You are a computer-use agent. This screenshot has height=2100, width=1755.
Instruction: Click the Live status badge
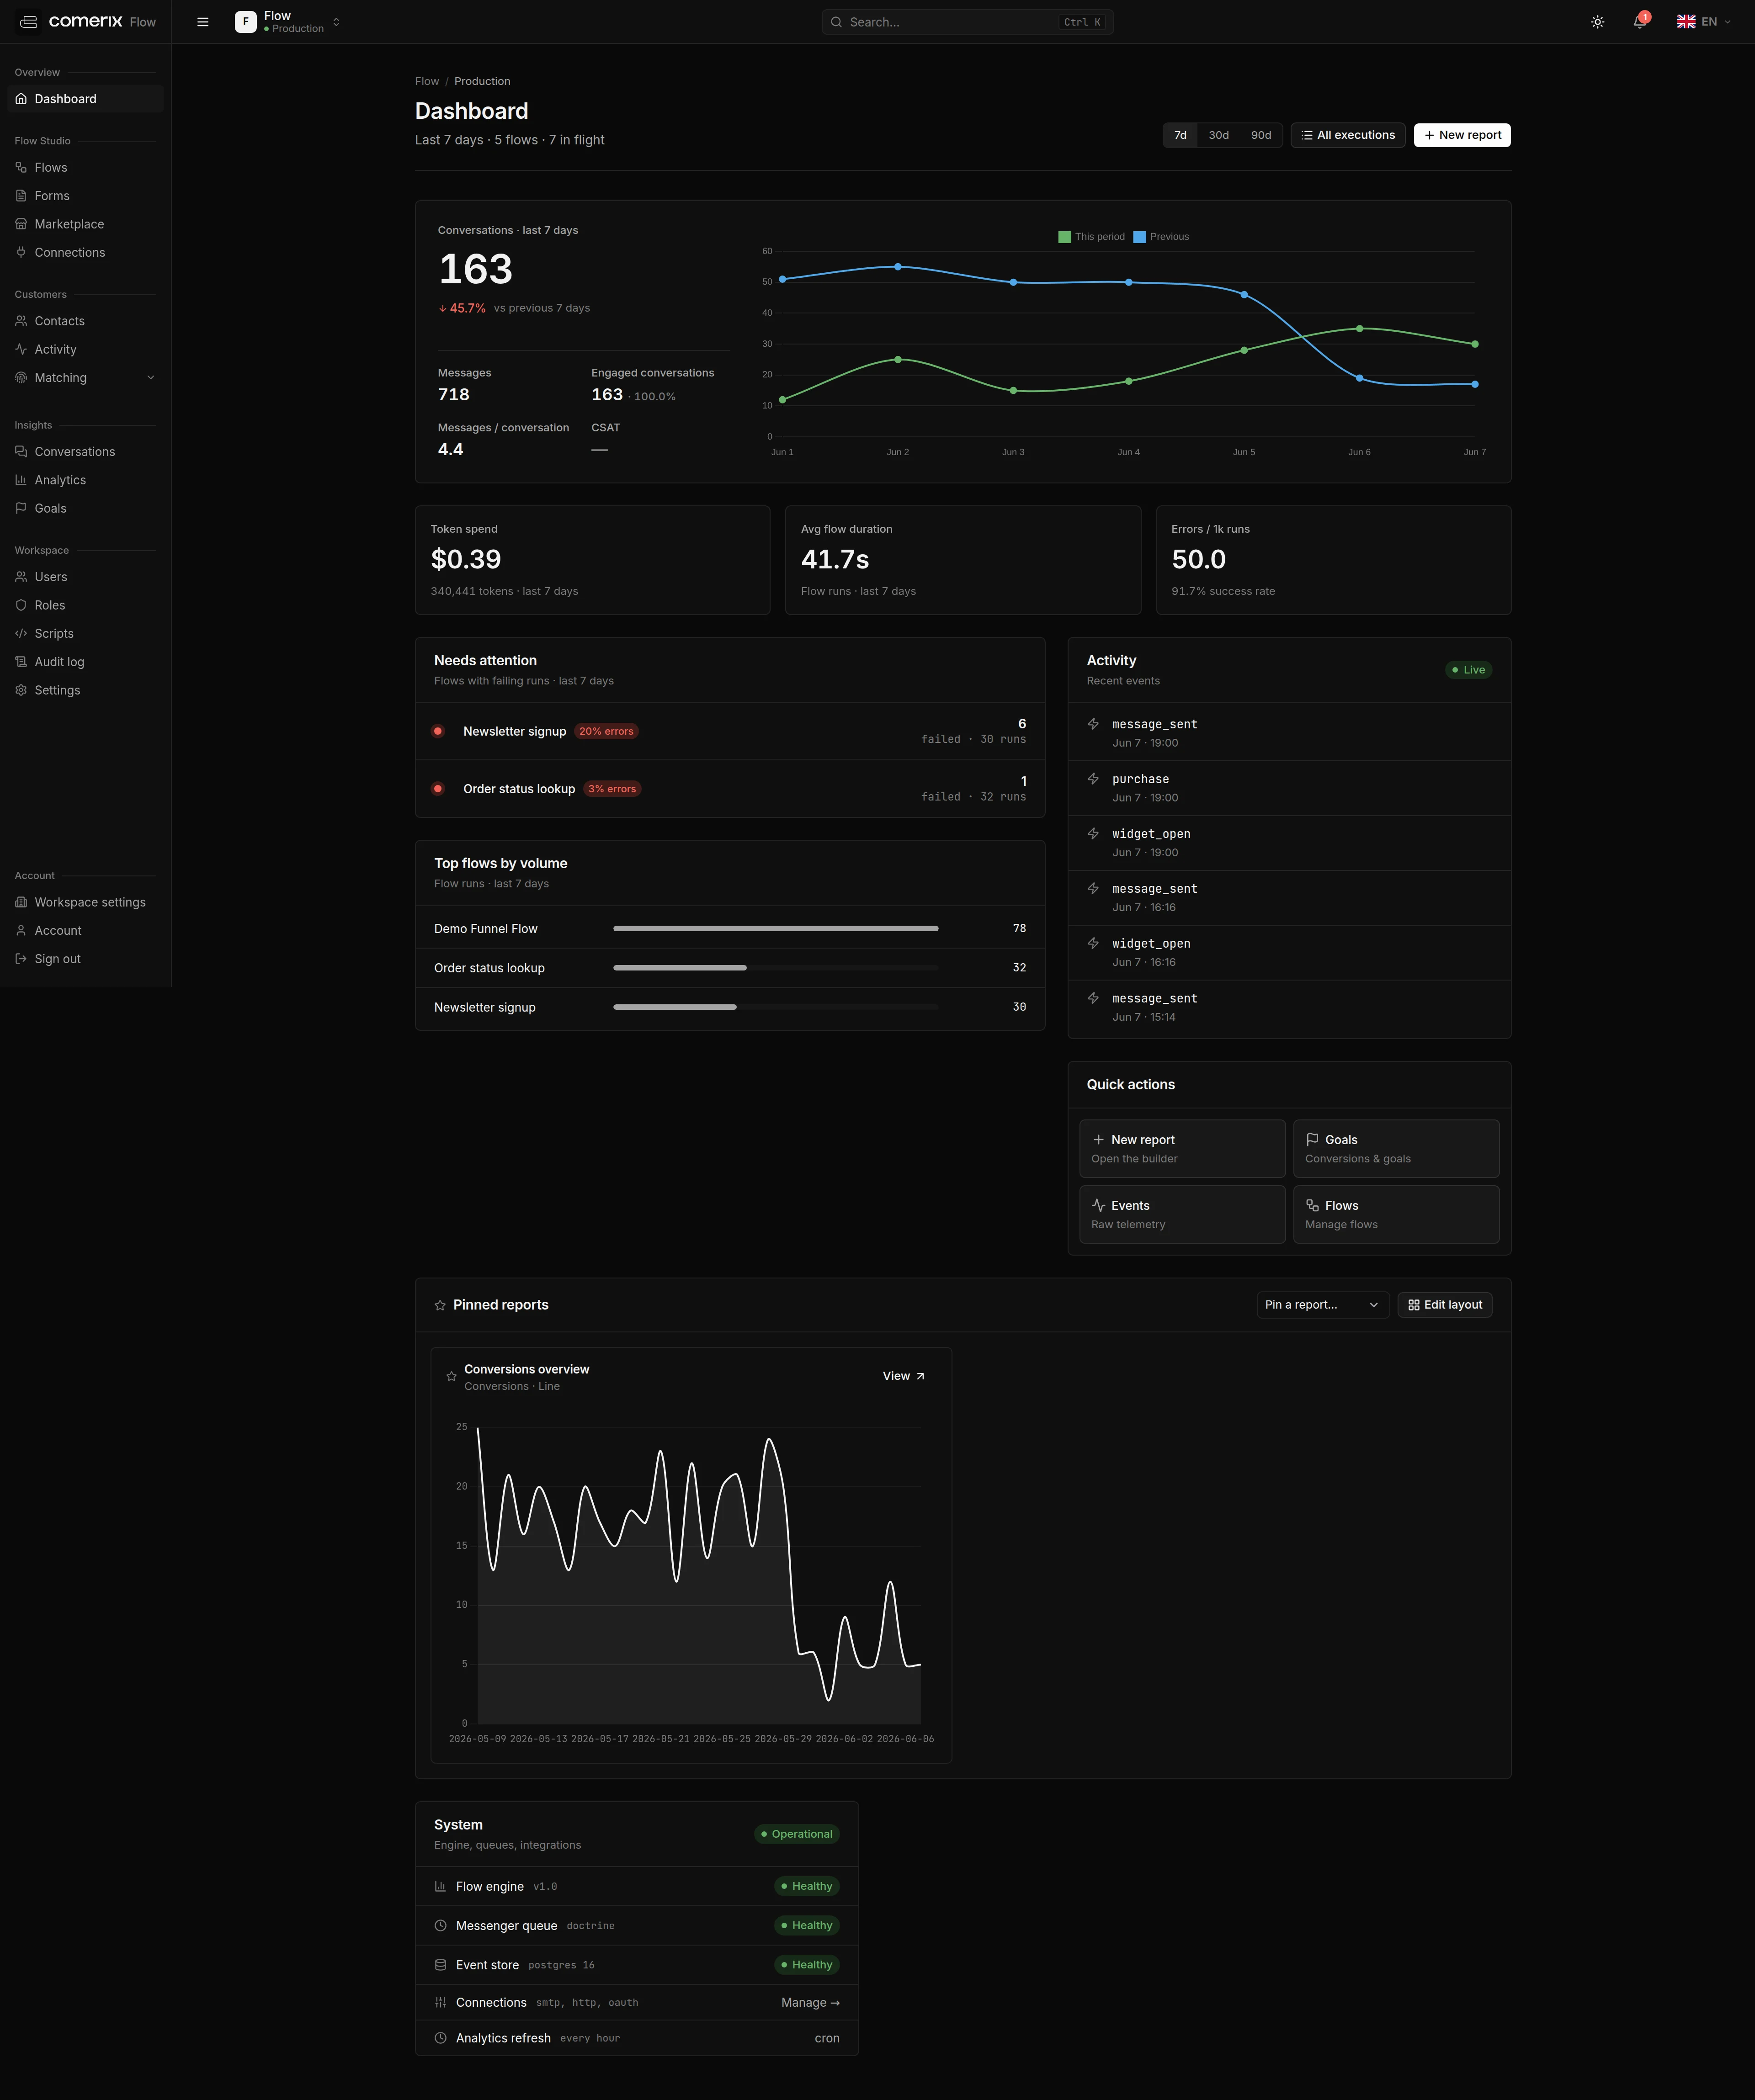point(1469,670)
